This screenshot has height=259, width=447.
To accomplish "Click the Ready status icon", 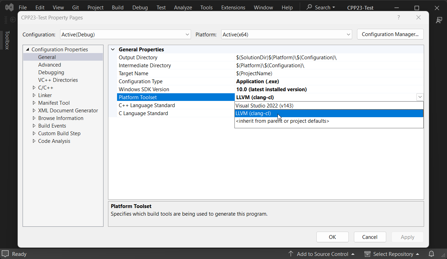I will (x=5, y=254).
